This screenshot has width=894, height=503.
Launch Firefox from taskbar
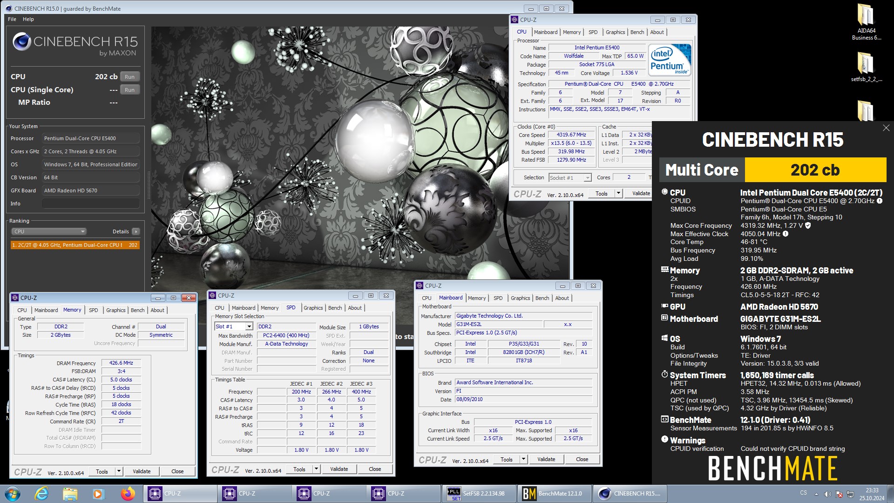point(128,494)
